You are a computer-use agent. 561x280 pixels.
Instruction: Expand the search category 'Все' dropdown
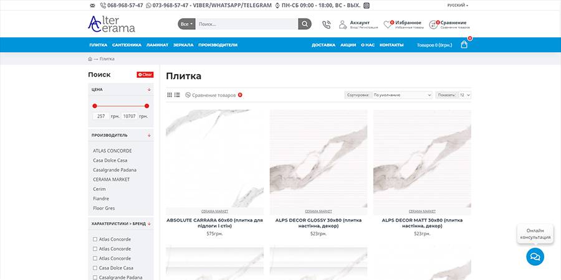click(186, 24)
